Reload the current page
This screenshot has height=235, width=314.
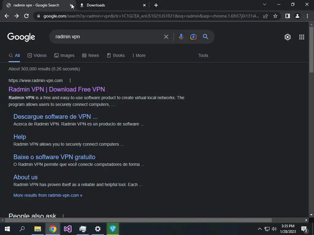(26, 16)
